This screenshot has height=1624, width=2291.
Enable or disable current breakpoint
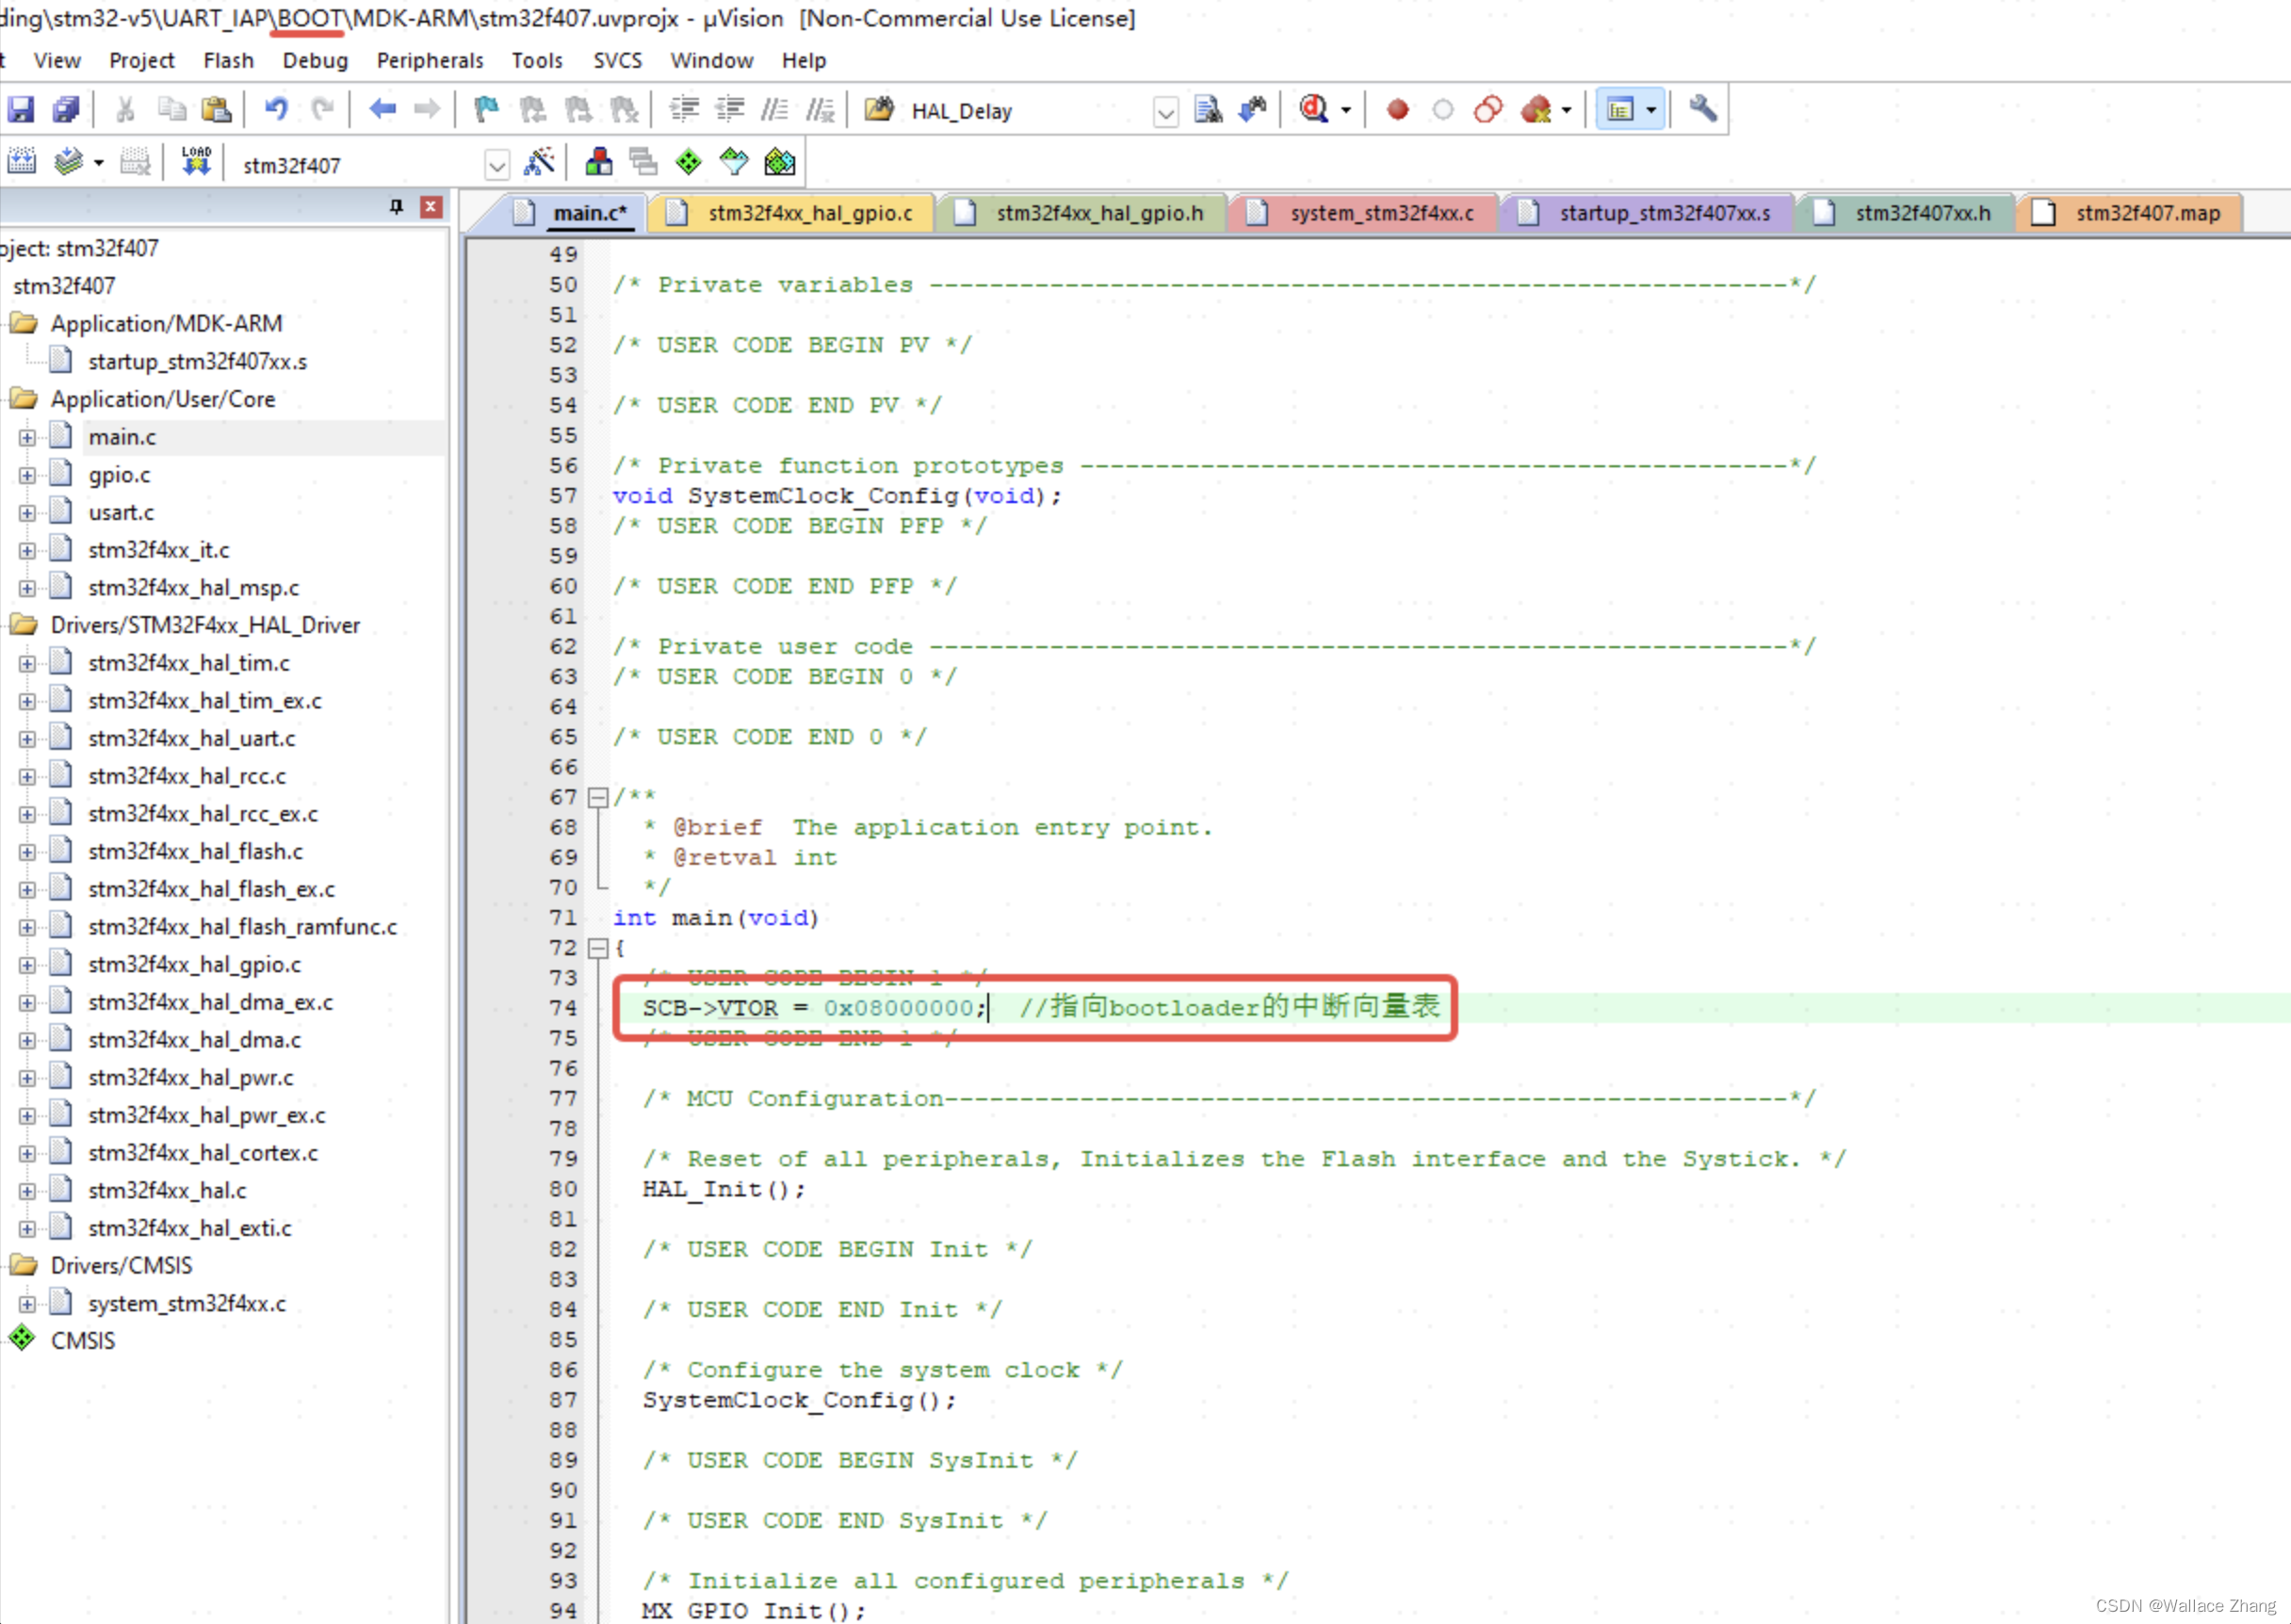[1443, 110]
